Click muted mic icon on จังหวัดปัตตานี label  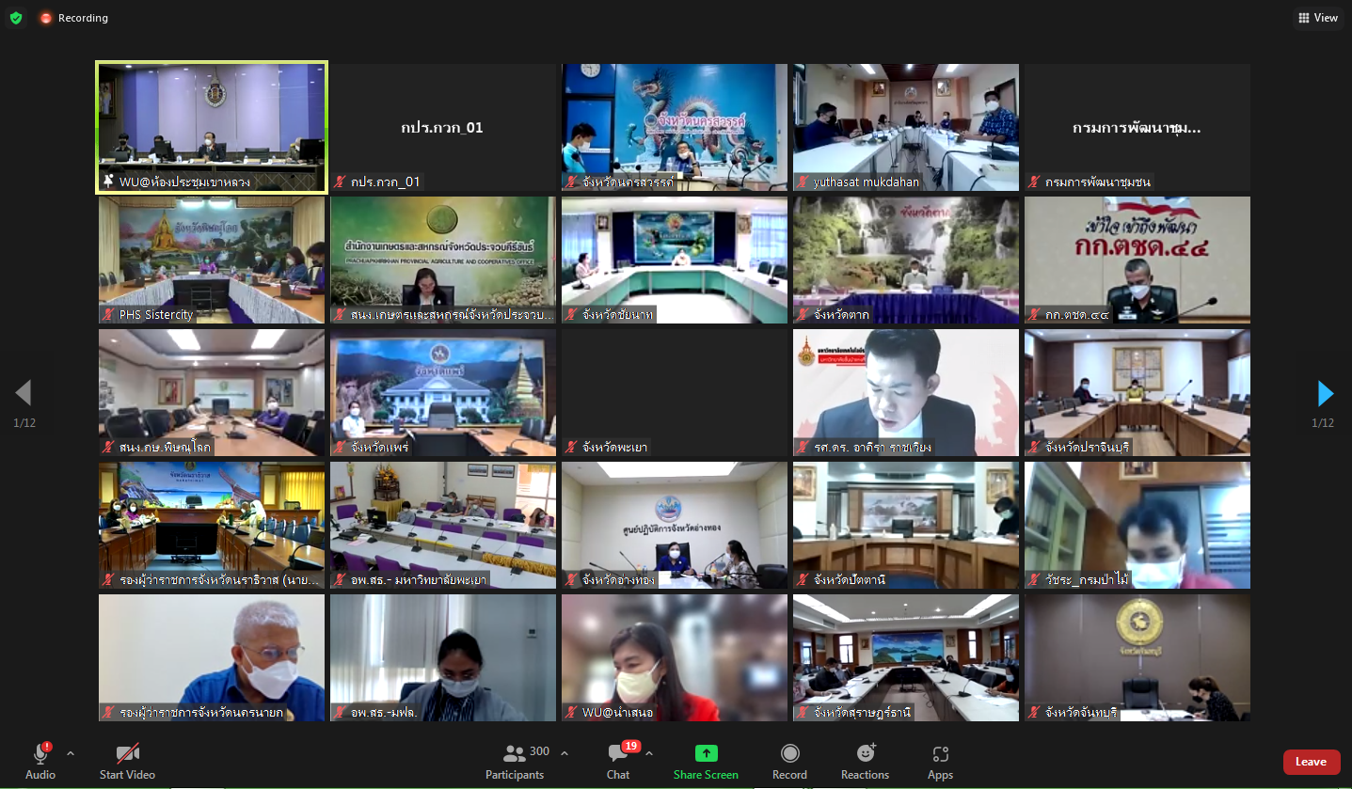(x=803, y=580)
